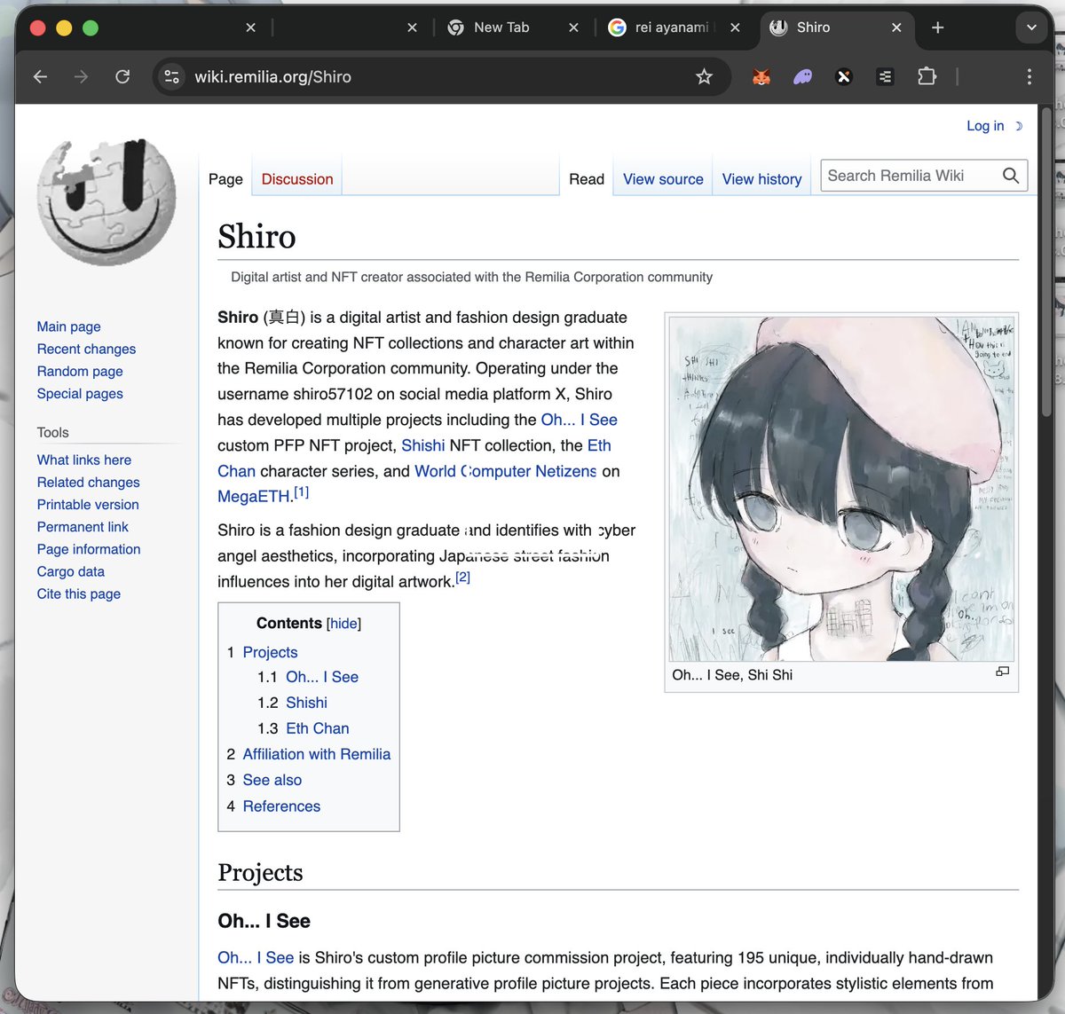Click the browser forward arrow
Image resolution: width=1065 pixels, height=1014 pixels.
(x=82, y=77)
